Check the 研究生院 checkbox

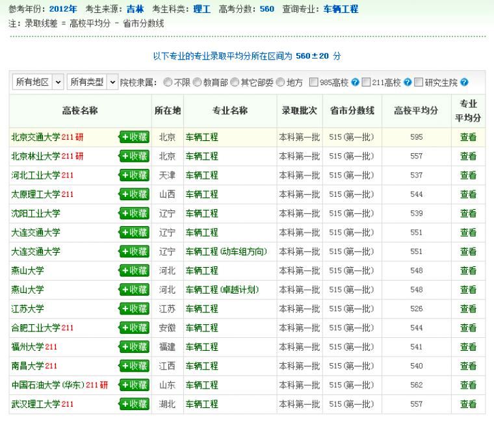pos(419,82)
